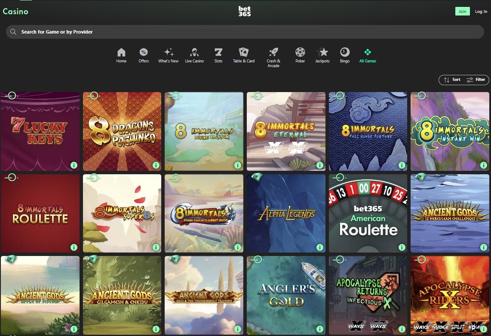
Task: Open the Offers wheel icon
Action: [x=143, y=52]
